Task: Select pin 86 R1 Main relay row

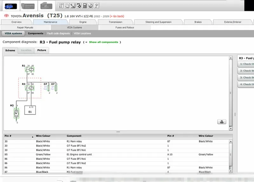Action: pyautogui.click(x=116, y=168)
